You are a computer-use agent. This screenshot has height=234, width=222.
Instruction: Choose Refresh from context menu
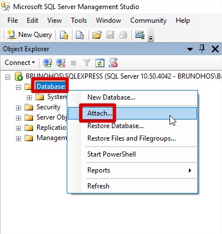click(x=132, y=186)
